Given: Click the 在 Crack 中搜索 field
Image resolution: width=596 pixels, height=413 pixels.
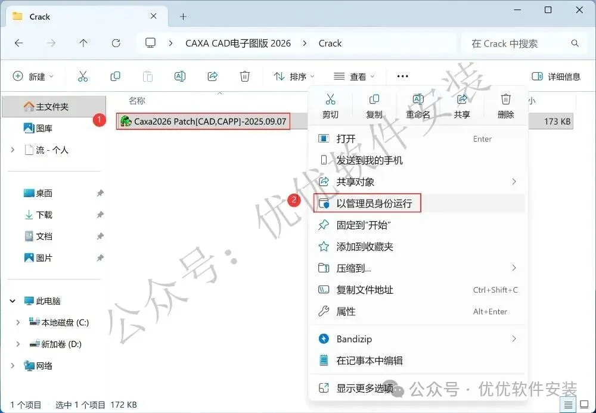Looking at the screenshot, I should (524, 44).
